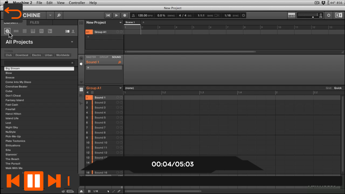
Task: Click the pattern editor list view icon
Action: [81, 90]
